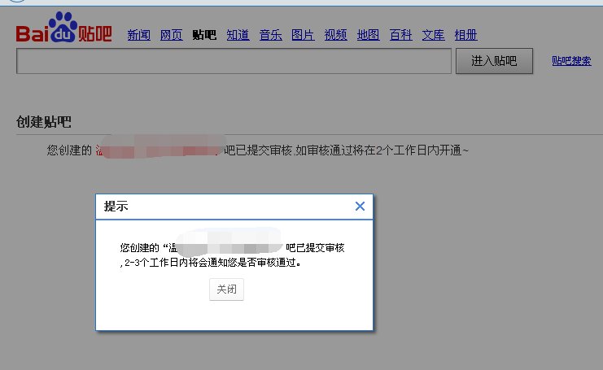
Task: Click the 进入贴吧 button
Action: coord(494,61)
